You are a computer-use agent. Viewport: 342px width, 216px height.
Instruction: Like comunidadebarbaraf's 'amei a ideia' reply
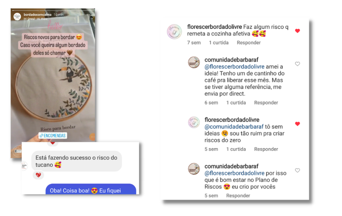[297, 64]
